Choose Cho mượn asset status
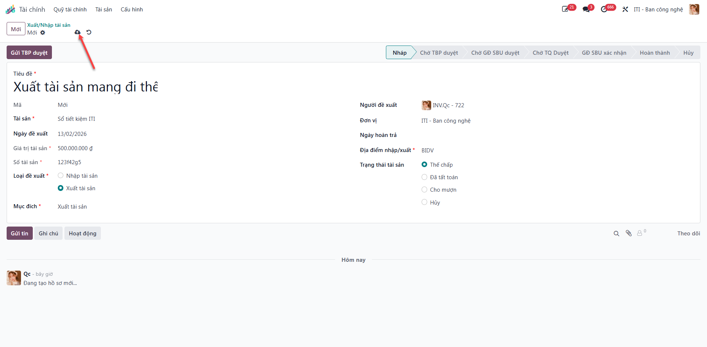This screenshot has width=707, height=347. [x=425, y=189]
